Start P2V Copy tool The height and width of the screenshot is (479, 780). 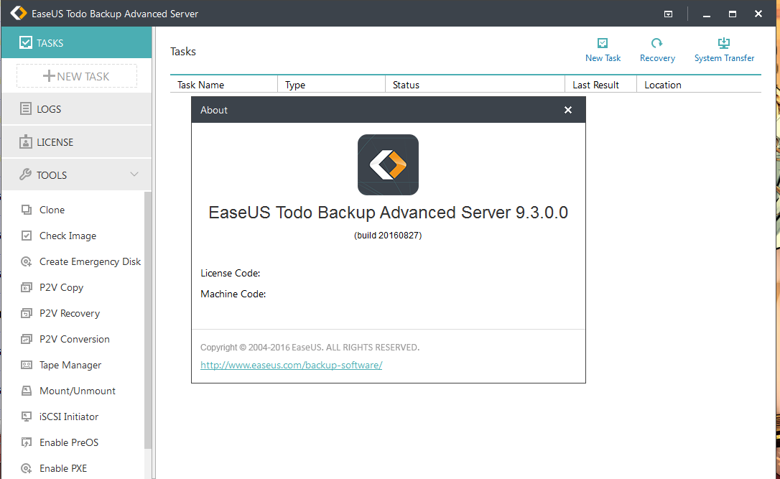tap(62, 287)
